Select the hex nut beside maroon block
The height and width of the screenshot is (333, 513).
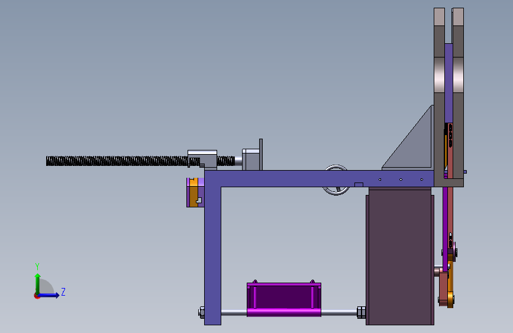pyautogui.click(x=361, y=312)
